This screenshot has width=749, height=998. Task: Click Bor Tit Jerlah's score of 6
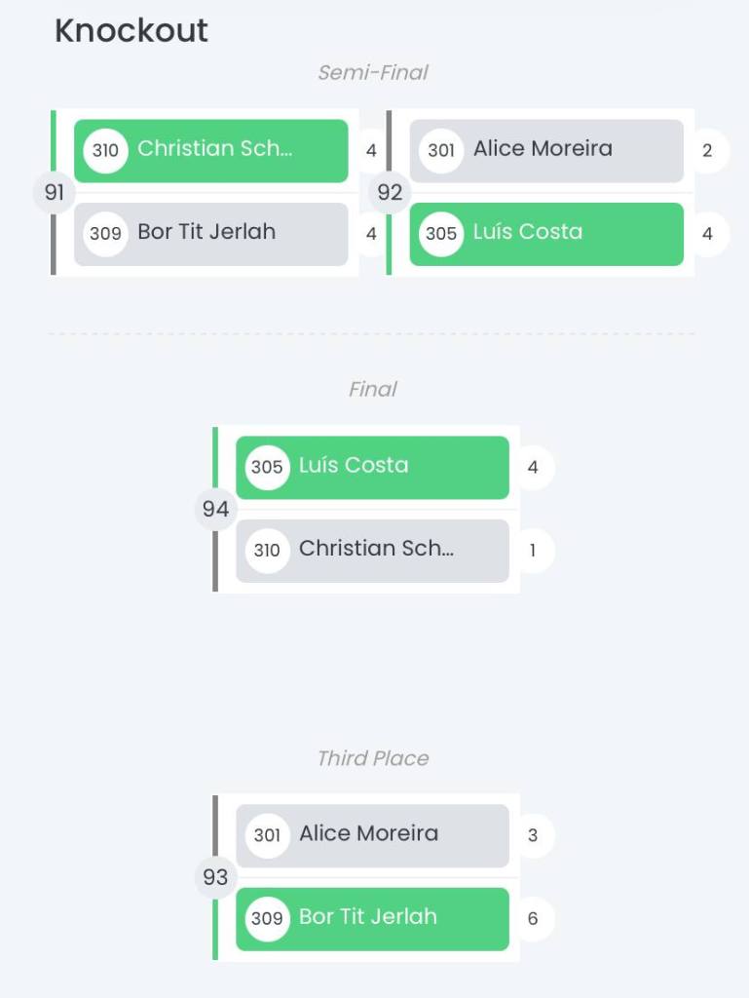click(x=533, y=918)
